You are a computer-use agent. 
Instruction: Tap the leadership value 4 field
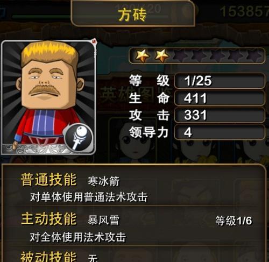220,132
